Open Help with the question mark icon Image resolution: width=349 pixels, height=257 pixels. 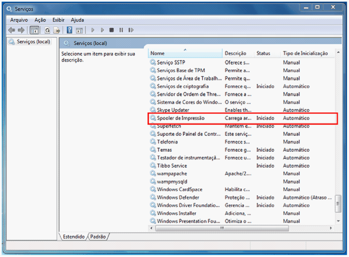(70, 30)
